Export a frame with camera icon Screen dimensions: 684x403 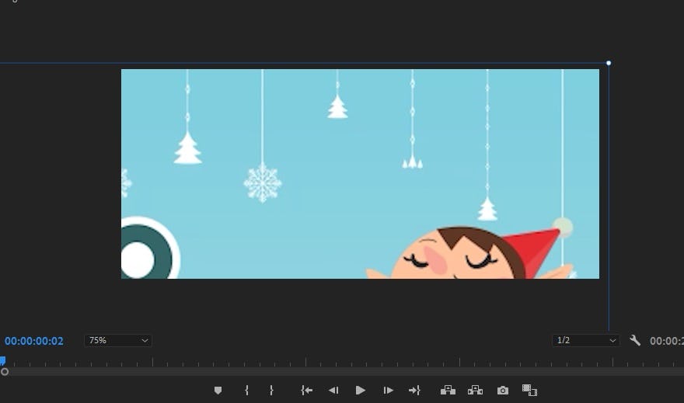(x=503, y=391)
